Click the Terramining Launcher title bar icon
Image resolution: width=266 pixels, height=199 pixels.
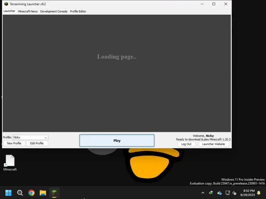tap(6, 4)
